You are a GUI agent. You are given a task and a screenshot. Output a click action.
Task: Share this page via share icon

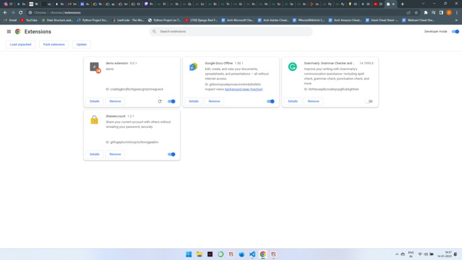408,13
